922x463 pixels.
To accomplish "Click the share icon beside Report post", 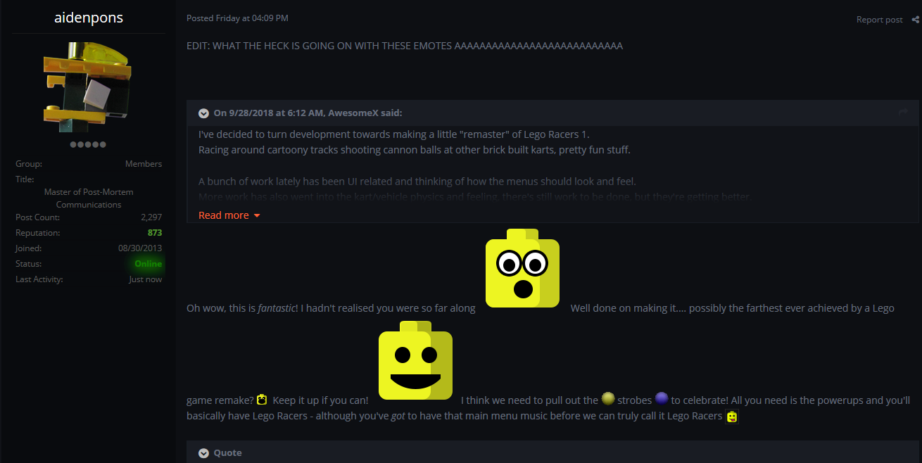I will pos(914,20).
